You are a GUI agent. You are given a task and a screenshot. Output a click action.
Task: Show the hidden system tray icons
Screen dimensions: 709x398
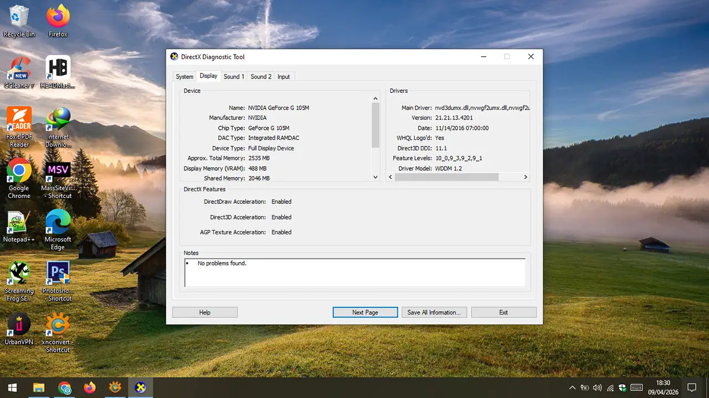point(572,387)
